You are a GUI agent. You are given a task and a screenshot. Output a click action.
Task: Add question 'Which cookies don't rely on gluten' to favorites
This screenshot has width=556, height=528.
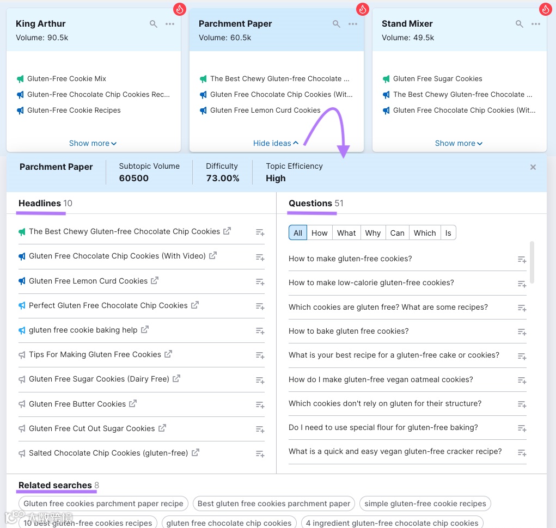522,404
